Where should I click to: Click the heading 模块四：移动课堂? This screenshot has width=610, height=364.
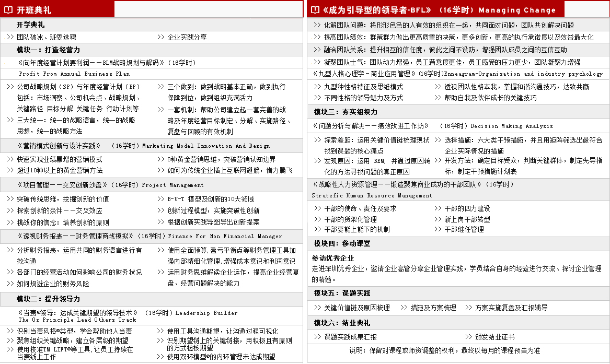pos(342,243)
